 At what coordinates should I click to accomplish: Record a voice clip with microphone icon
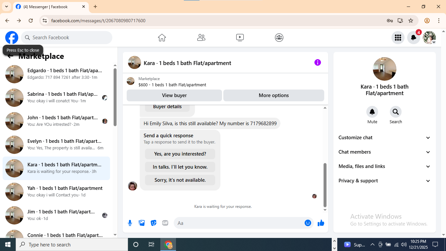click(130, 223)
